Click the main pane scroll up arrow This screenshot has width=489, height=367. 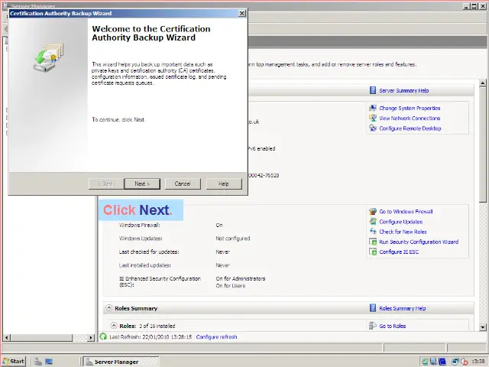(482, 83)
